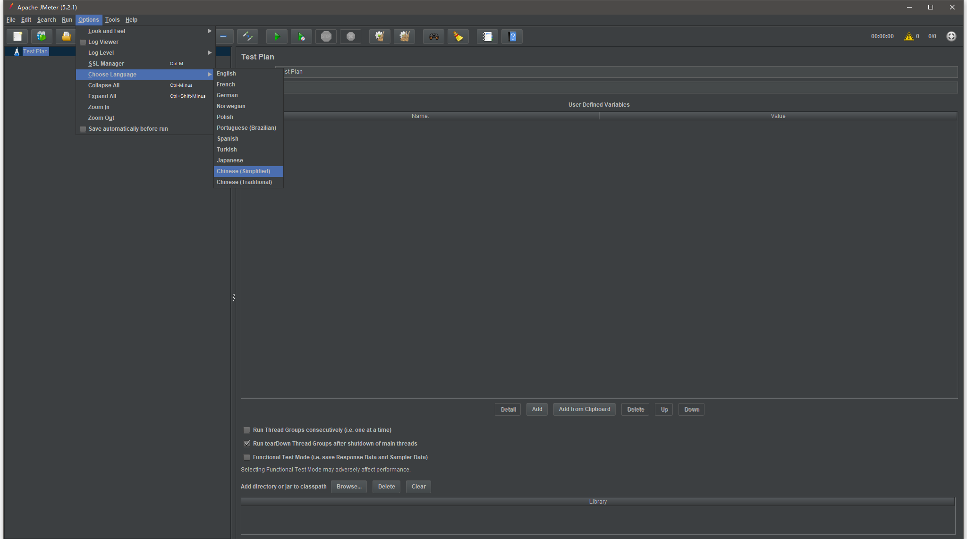
Task: Open the Function Helper list icon
Action: point(487,36)
